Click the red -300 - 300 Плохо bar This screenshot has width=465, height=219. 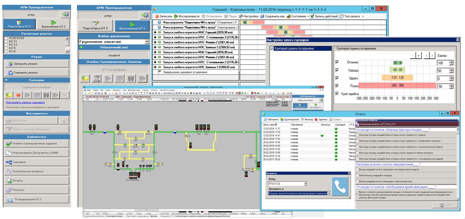point(397,85)
